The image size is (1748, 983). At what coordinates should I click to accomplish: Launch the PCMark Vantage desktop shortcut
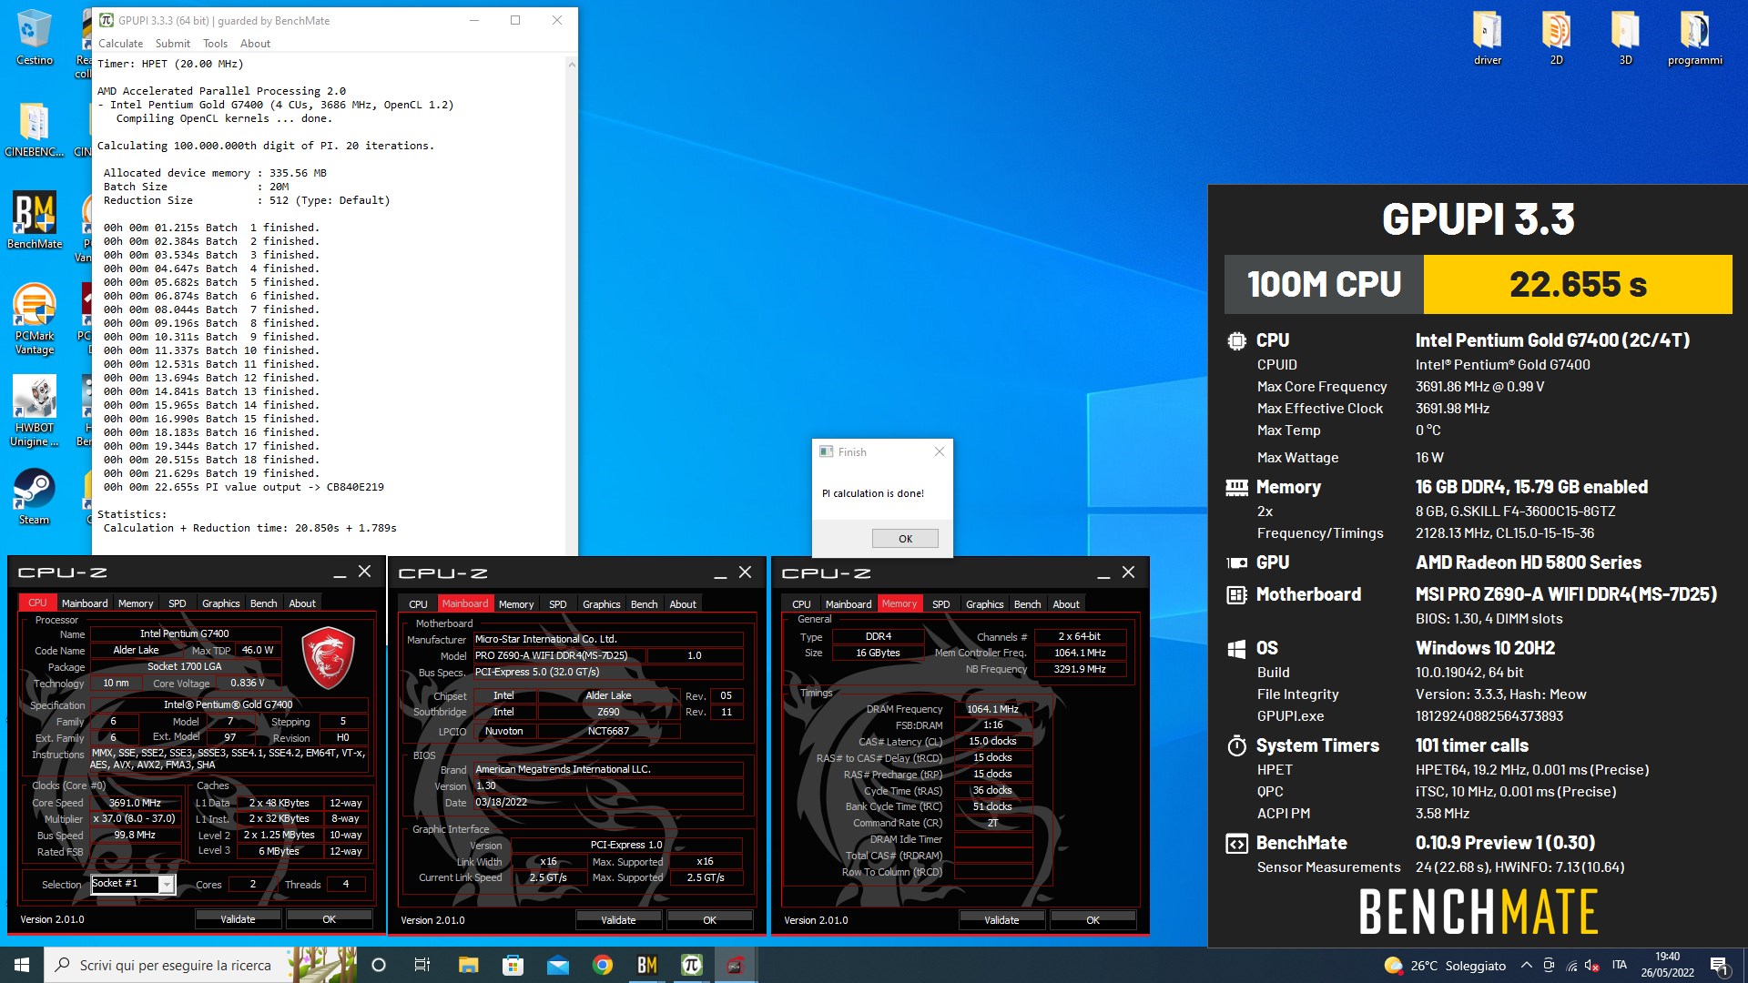pyautogui.click(x=35, y=319)
